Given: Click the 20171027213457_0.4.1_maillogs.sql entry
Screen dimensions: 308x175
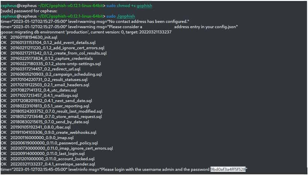Looking at the screenshot, I should tap(40, 96).
